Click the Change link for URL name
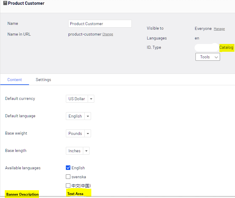Screen dimensions: 235x198 click(x=107, y=34)
